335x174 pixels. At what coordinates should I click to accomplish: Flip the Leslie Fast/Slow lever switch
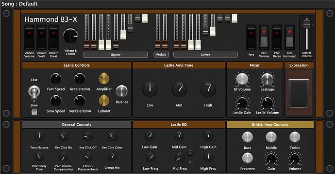[34, 93]
